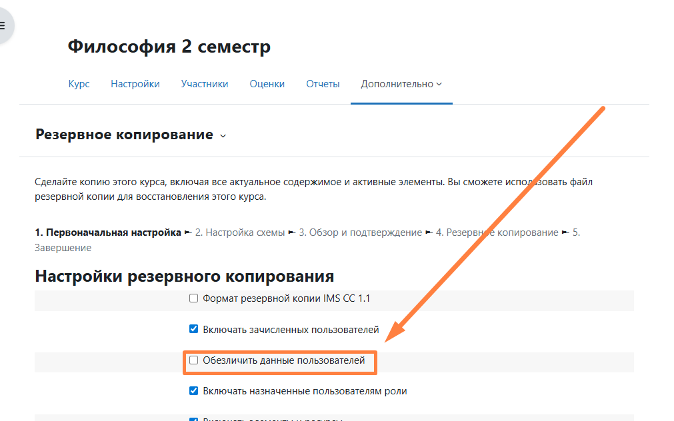This screenshot has width=674, height=421.
Task: Click step 4. Резервное копирование in progress bar
Action: [497, 232]
